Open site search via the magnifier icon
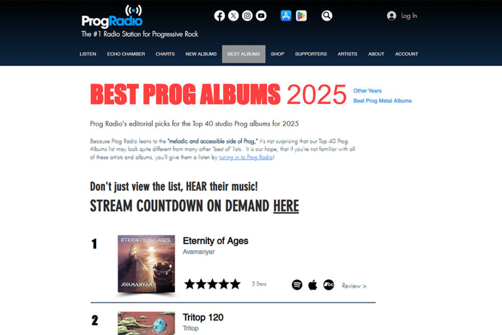 click(327, 16)
